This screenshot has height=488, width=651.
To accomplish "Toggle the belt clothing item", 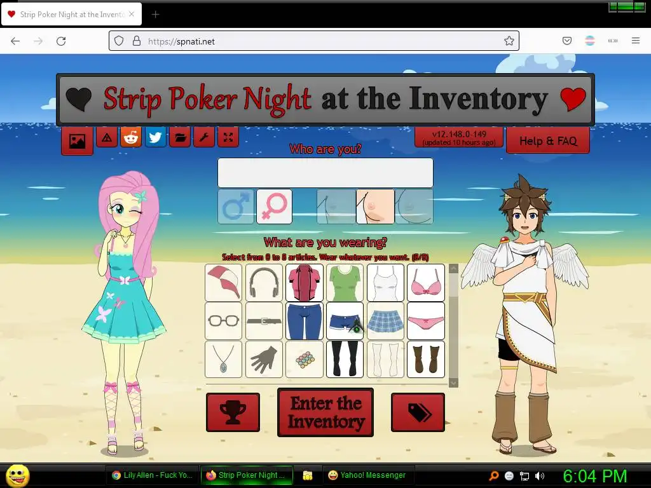I will (x=264, y=321).
